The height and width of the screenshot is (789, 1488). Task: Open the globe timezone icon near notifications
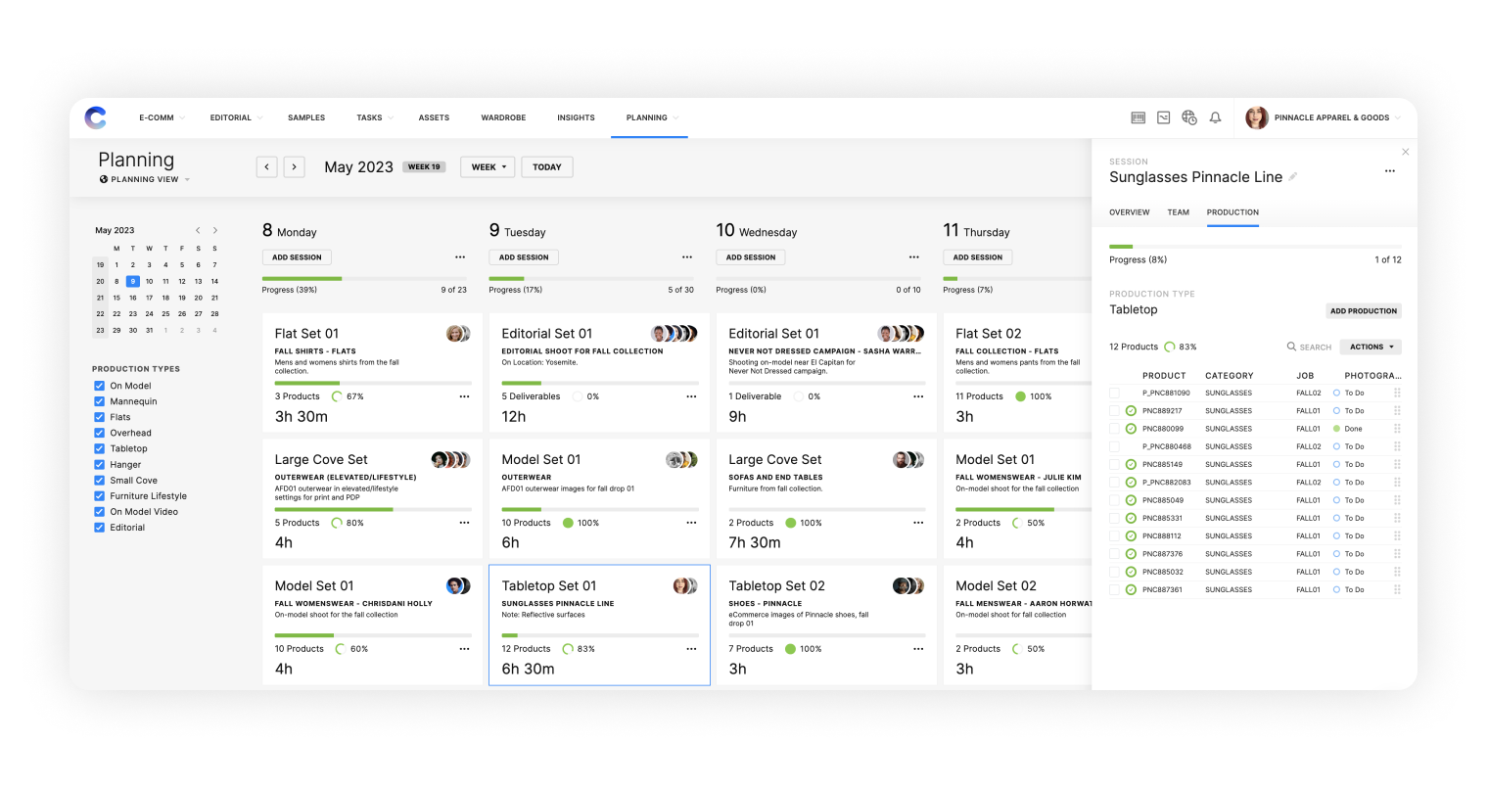tap(1188, 116)
